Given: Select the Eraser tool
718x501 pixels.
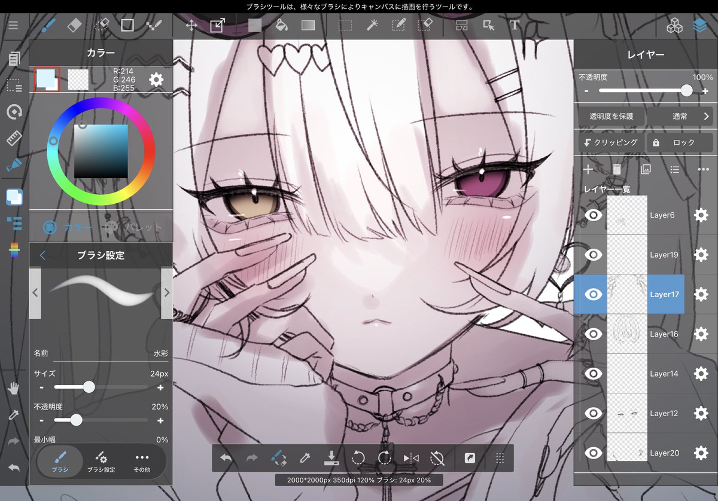Looking at the screenshot, I should tap(74, 25).
